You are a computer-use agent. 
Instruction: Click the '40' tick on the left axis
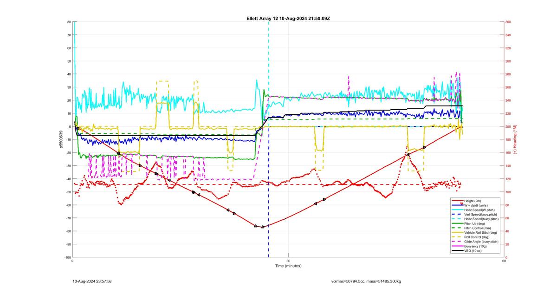[x=69, y=74]
